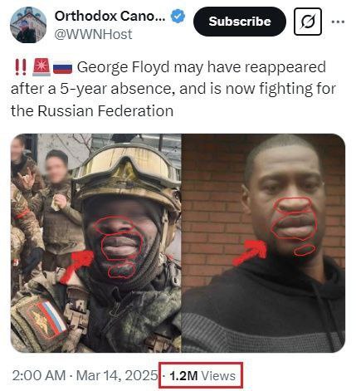
Task: Click the Russian flag arm patch in the photo
Action: (46, 321)
